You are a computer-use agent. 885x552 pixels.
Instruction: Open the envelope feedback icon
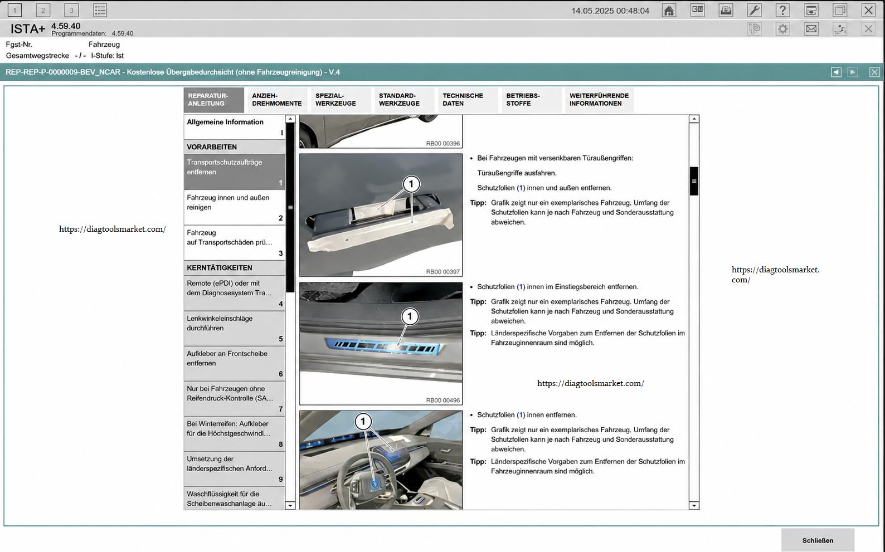click(x=811, y=29)
